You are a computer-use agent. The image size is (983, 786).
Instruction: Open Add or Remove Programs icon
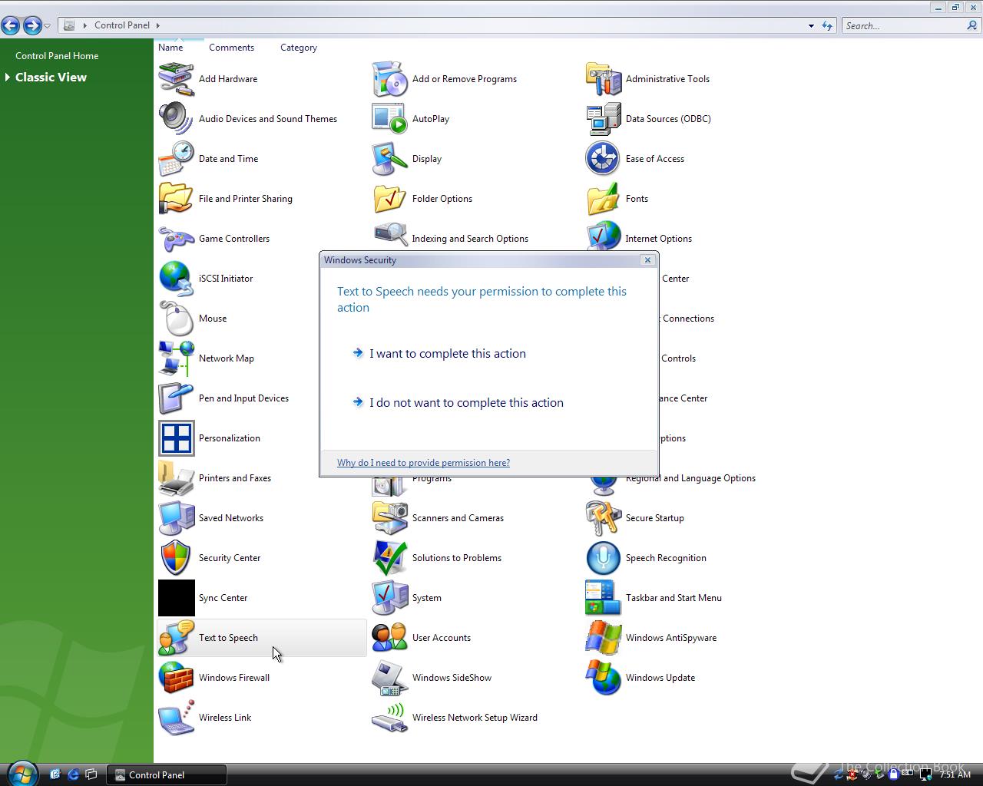[x=389, y=79]
